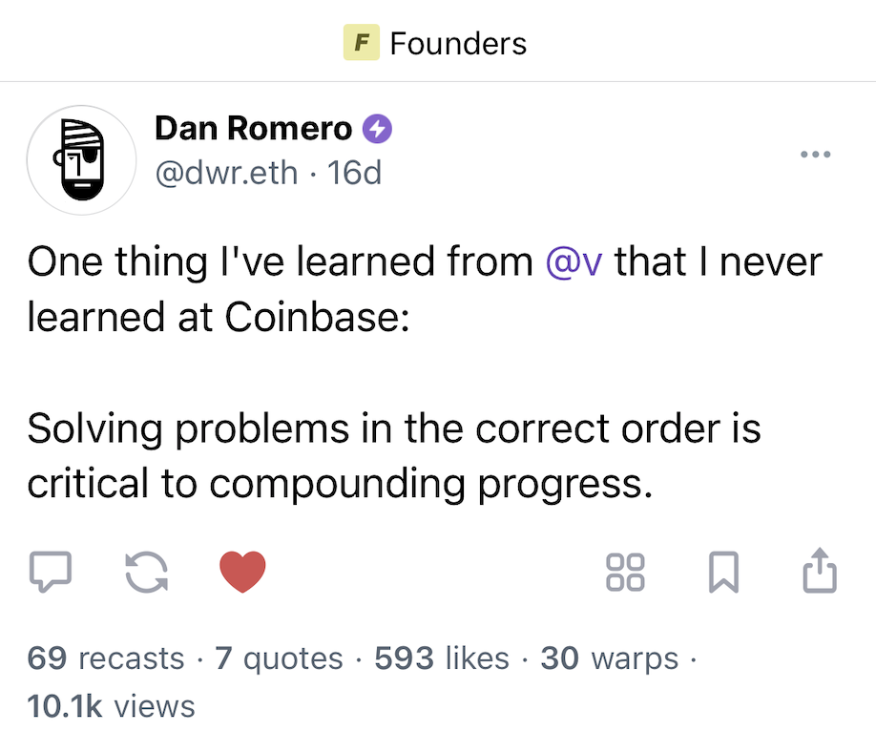This screenshot has width=876, height=752.
Task: View the 7 quotes list
Action: click(279, 658)
